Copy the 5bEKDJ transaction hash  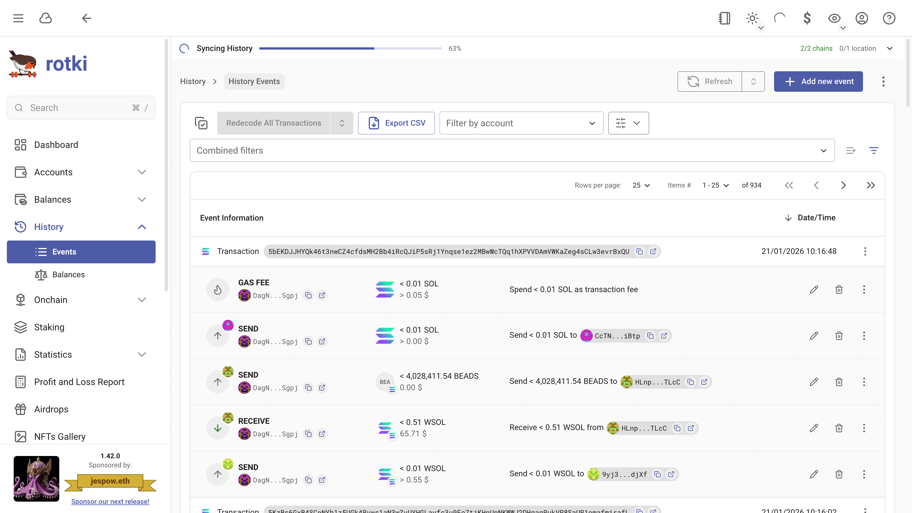pyautogui.click(x=639, y=251)
